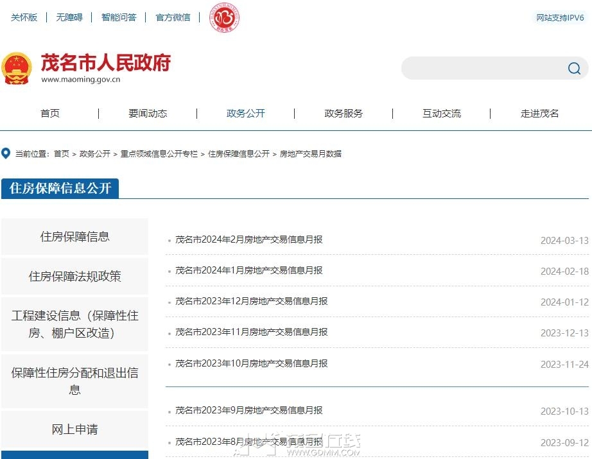
Task: Open the 官方微信 link
Action: point(173,17)
